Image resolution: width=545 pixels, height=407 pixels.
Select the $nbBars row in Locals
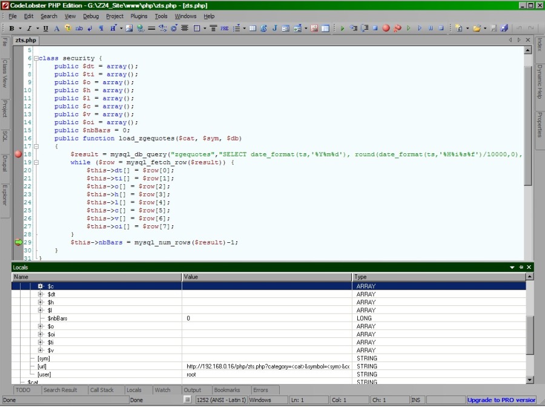coord(269,319)
